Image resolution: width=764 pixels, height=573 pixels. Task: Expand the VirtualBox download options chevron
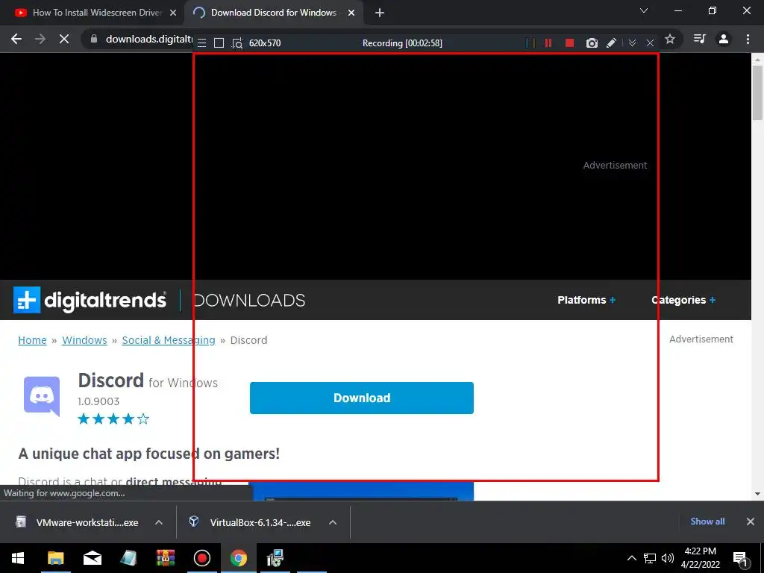333,522
